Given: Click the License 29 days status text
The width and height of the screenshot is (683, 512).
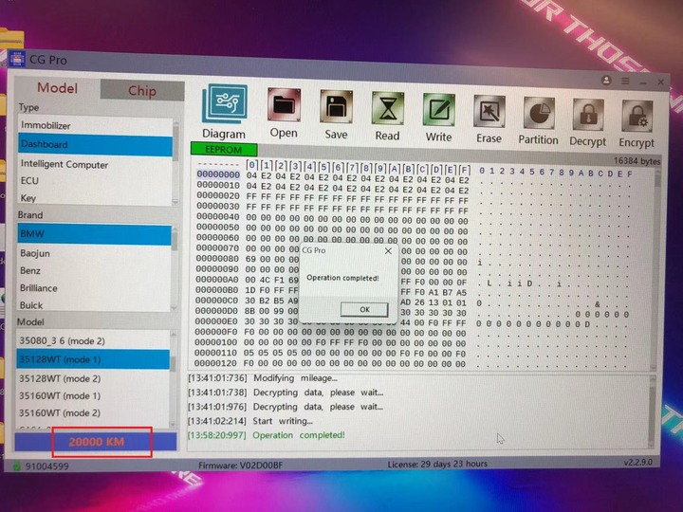Looking at the screenshot, I should coord(437,464).
